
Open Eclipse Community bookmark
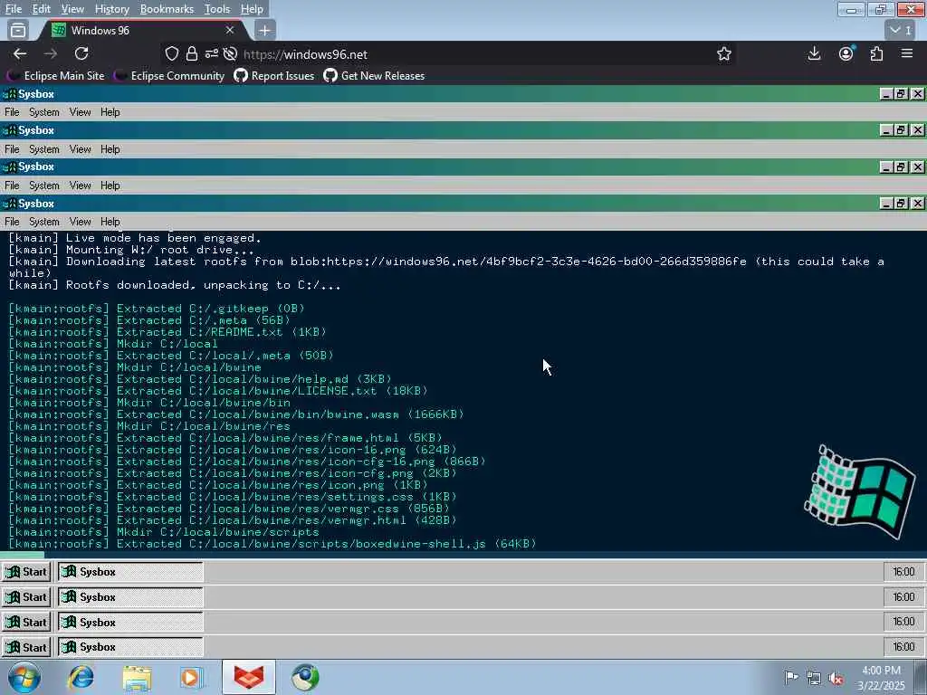tap(170, 76)
